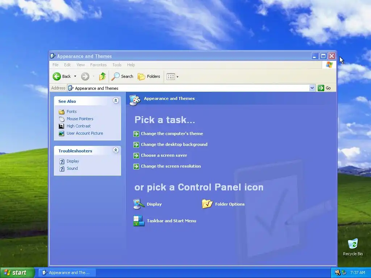Open the Display control panel icon
The width and height of the screenshot is (371, 278).
pos(139,204)
